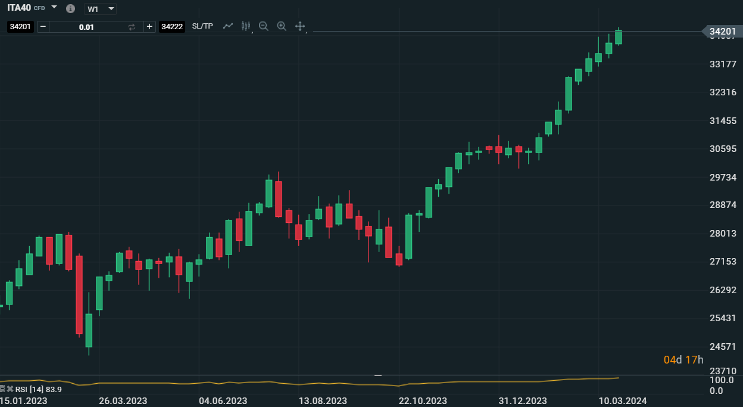Edit the 0.01 volume input field
Image resolution: width=743 pixels, height=407 pixels.
point(87,27)
